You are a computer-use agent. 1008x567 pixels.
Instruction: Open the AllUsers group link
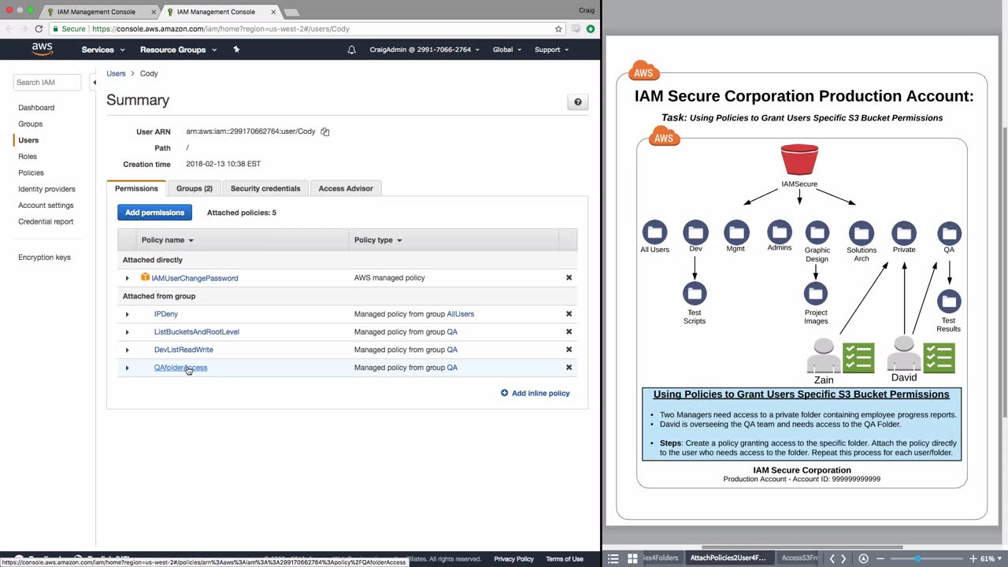pos(461,314)
